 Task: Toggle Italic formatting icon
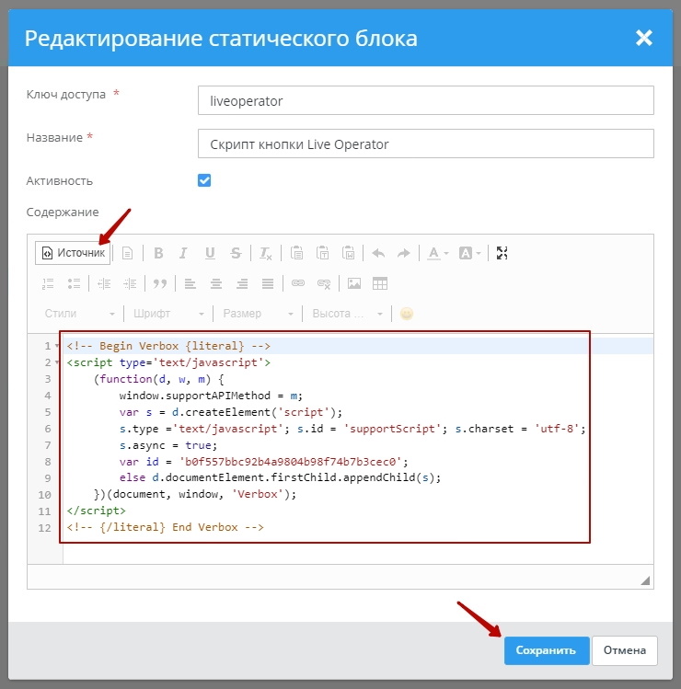pyautogui.click(x=184, y=253)
